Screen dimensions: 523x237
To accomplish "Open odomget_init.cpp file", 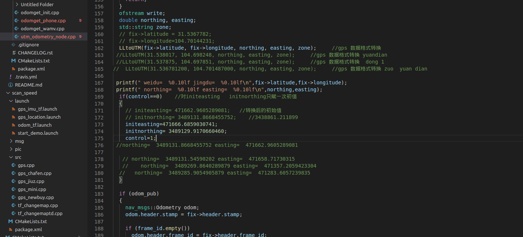I will point(40,12).
